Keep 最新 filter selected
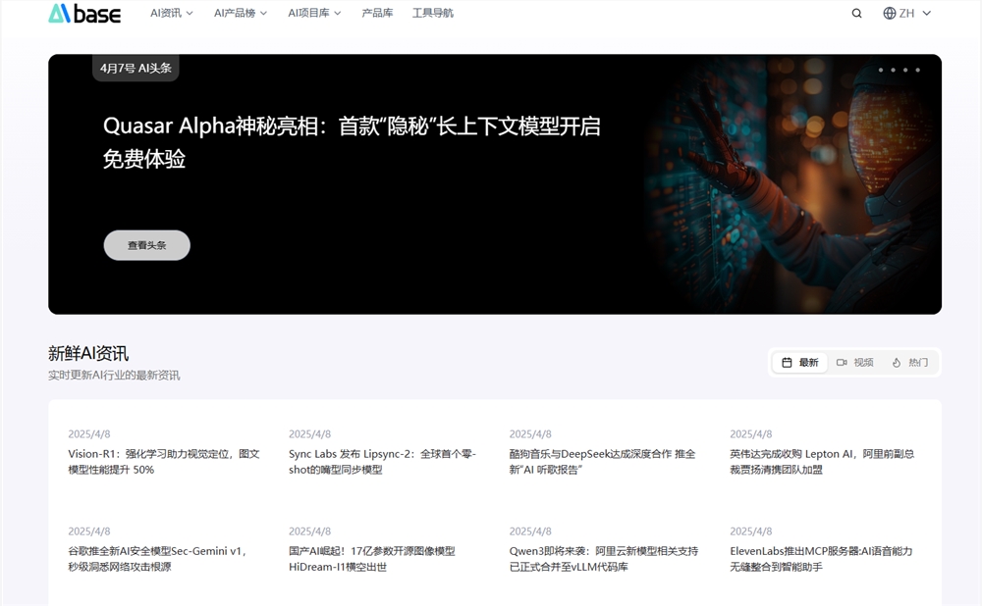 [x=799, y=362]
